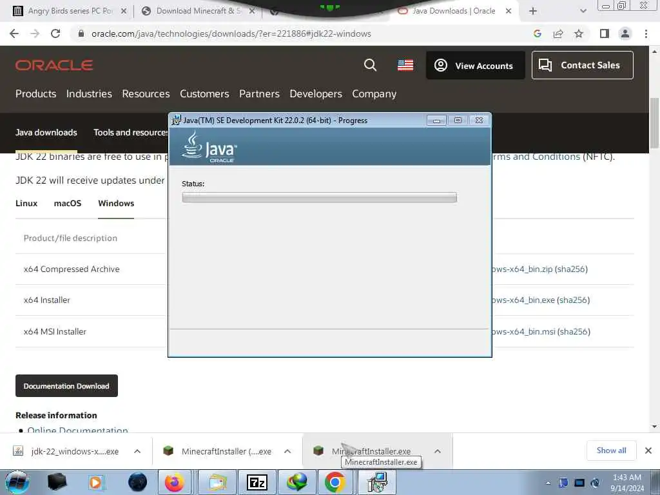Open the Developers menu
The height and width of the screenshot is (495, 660).
(x=316, y=94)
